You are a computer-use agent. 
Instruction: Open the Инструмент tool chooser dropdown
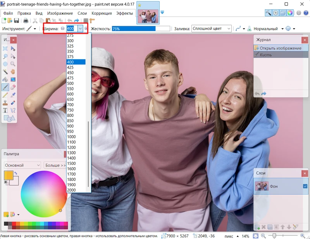(35, 29)
